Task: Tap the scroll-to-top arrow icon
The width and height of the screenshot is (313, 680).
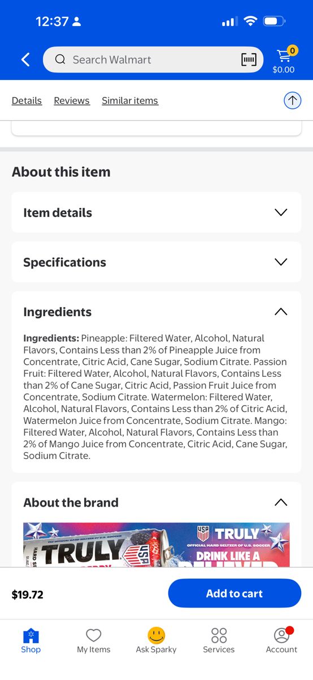Action: (292, 101)
